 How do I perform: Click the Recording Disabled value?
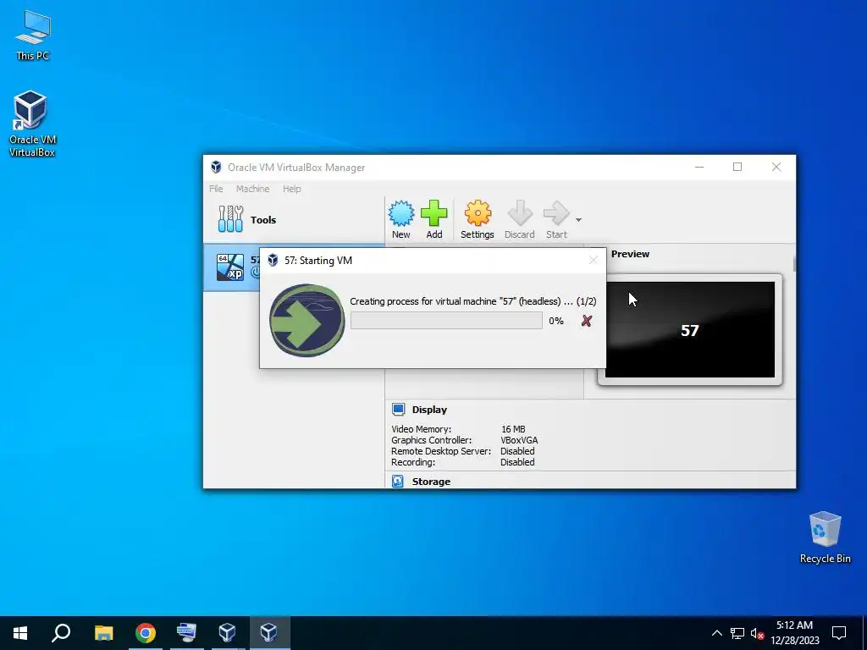click(x=517, y=462)
